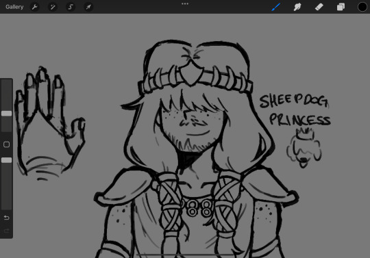
Task: Activate the Selection S-shaped tool
Action: 71,7
